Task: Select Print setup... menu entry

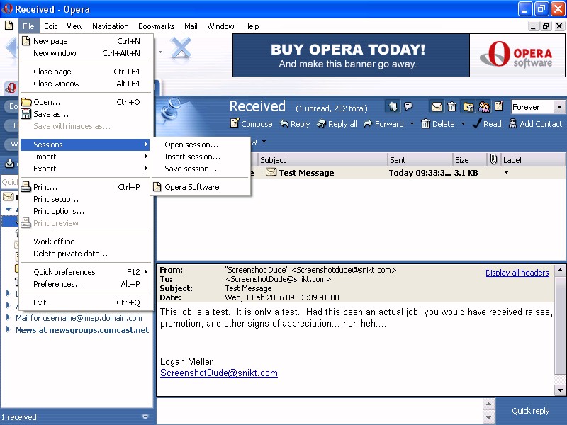Action: pos(86,199)
